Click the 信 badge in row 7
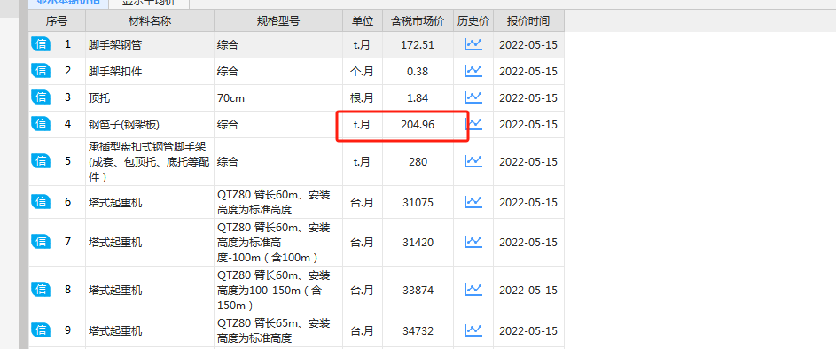The height and width of the screenshot is (349, 836). pos(41,242)
